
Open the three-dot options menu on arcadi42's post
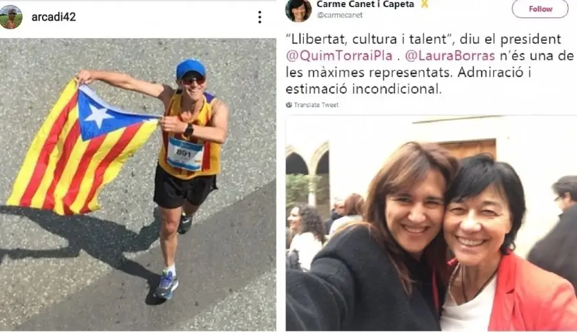click(260, 17)
